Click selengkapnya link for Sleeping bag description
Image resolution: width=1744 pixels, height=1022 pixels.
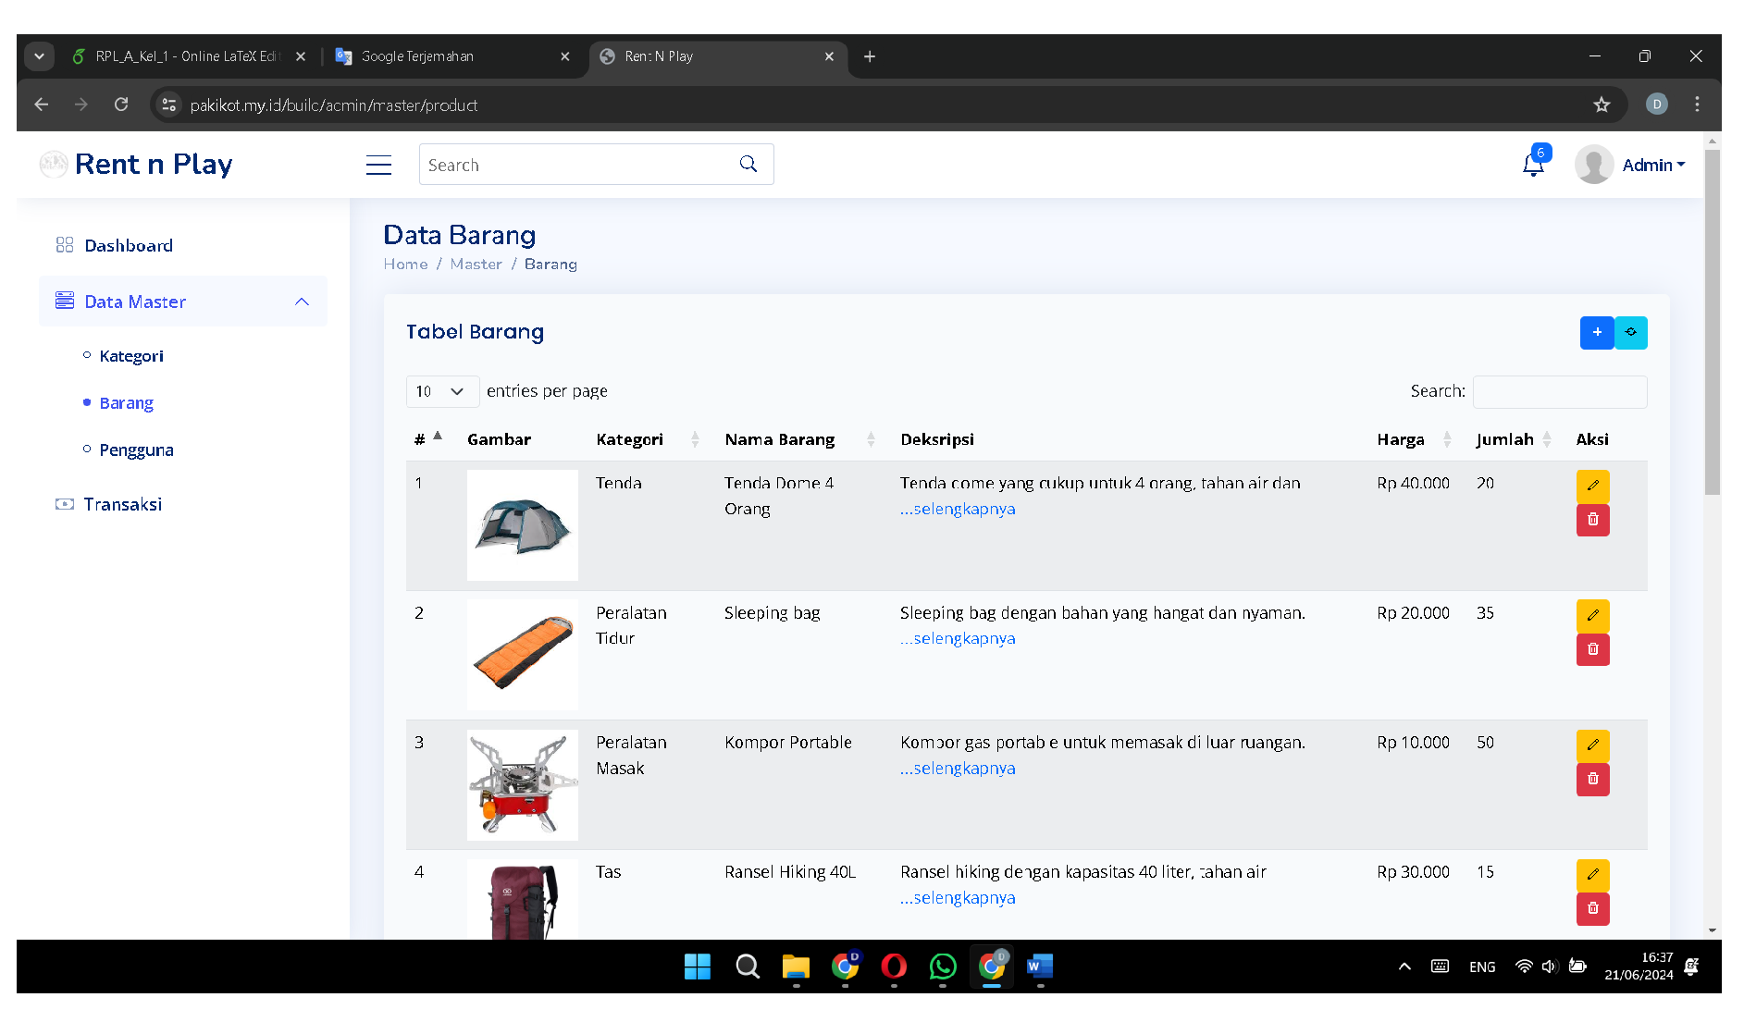point(959,639)
